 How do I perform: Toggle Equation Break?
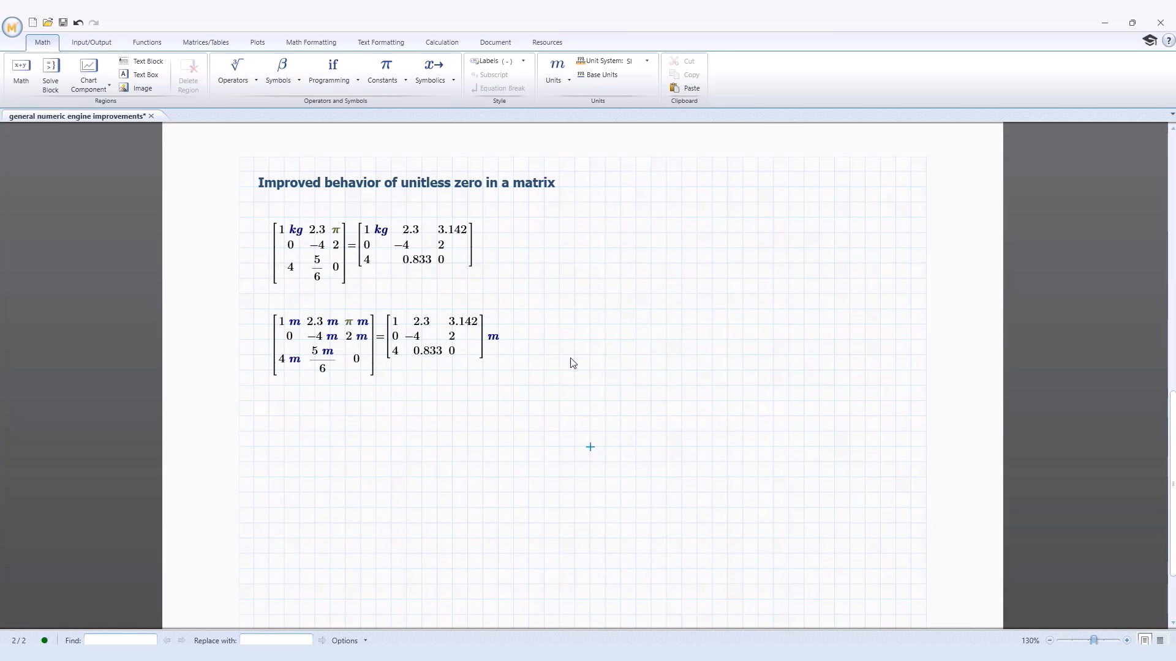point(499,88)
